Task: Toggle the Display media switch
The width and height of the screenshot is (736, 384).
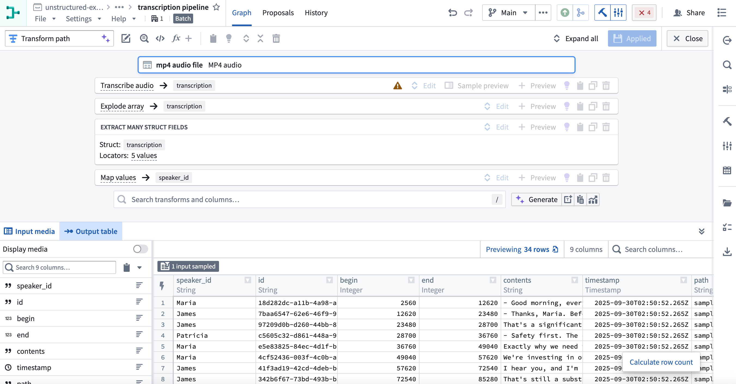Action: [x=140, y=249]
